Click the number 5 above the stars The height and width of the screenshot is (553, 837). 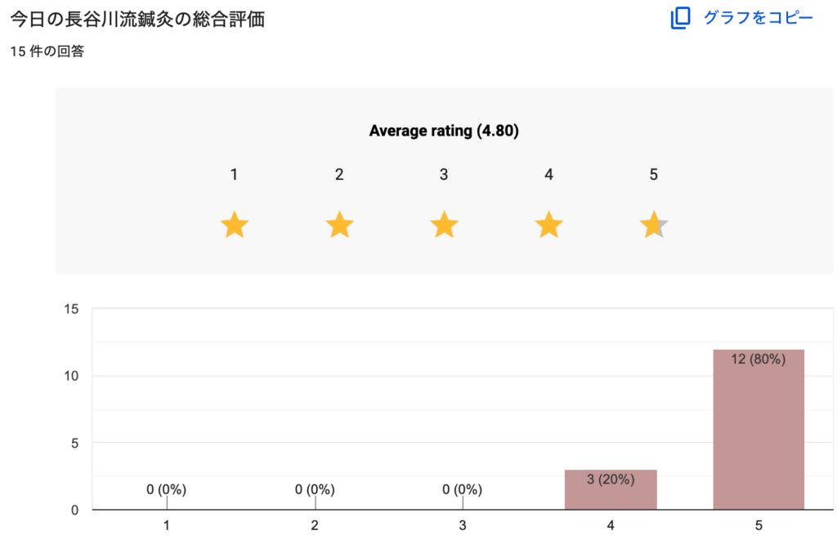click(x=653, y=174)
